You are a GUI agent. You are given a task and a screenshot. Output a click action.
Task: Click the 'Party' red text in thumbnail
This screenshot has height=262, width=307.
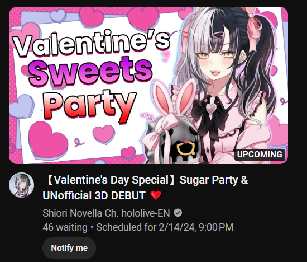[x=90, y=106]
